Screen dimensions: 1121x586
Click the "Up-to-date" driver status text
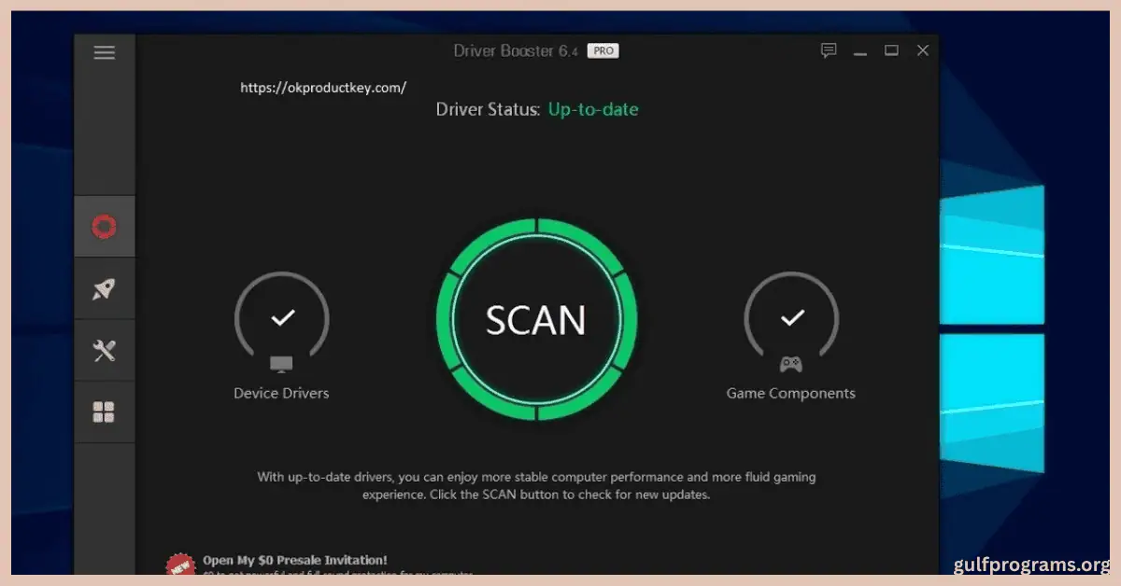coord(593,109)
